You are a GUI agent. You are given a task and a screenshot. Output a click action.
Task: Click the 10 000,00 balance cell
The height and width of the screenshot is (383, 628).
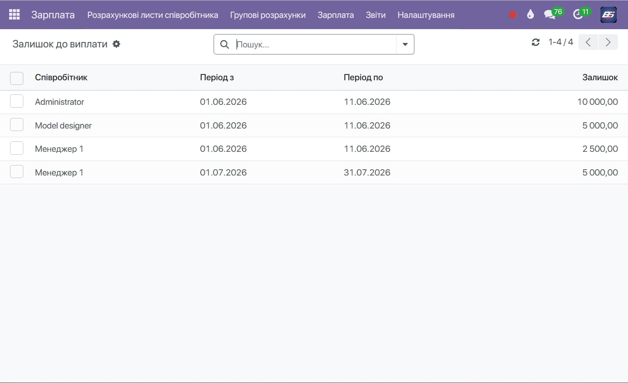coord(598,102)
